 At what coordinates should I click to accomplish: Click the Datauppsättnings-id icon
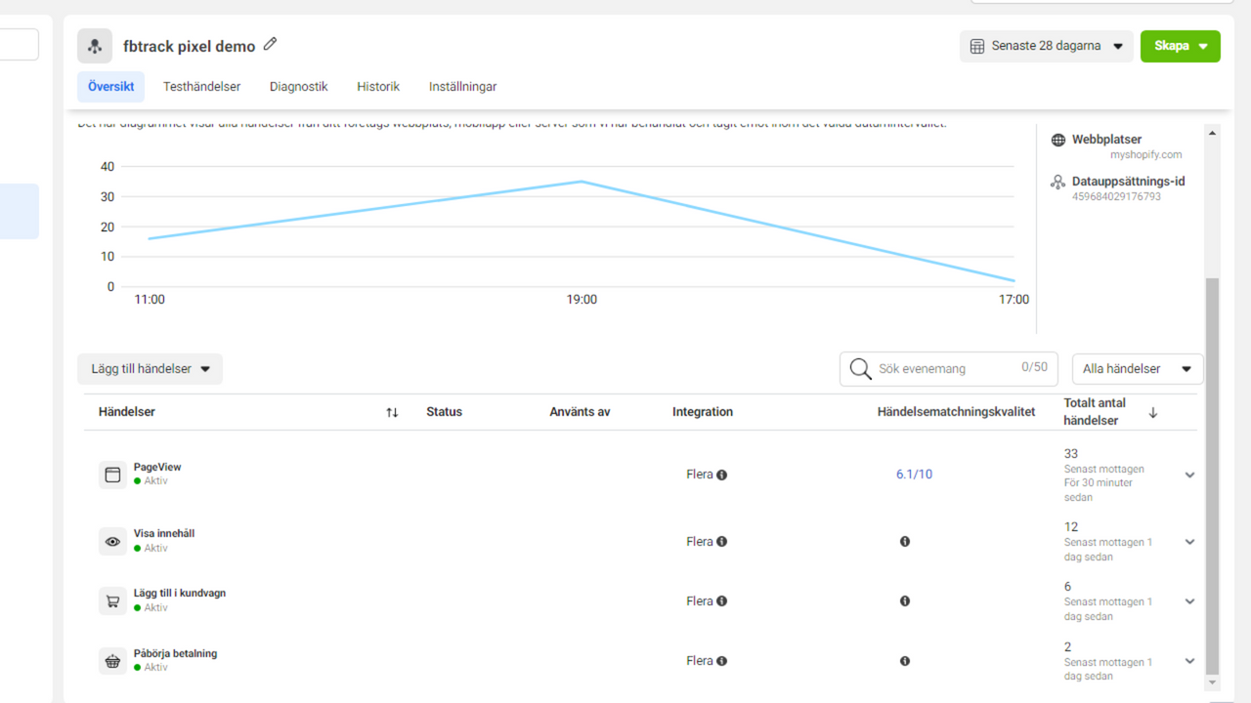click(x=1057, y=182)
